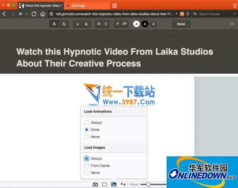
Task: Click the article headline text
Action: 115,57
